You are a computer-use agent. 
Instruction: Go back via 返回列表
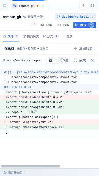coord(83,48)
